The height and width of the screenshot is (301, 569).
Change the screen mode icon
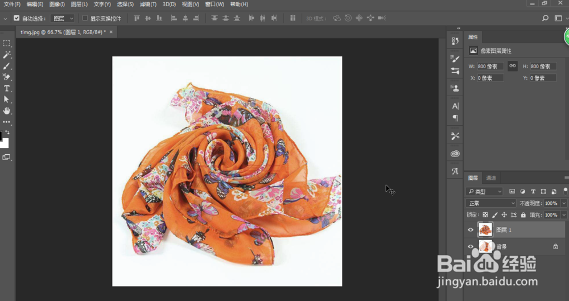pos(6,157)
